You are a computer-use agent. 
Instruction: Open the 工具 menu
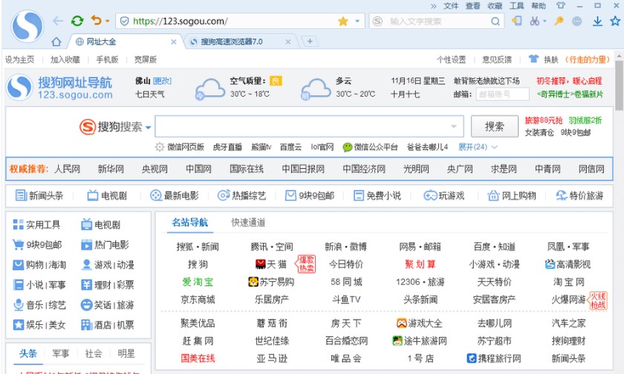(x=516, y=6)
